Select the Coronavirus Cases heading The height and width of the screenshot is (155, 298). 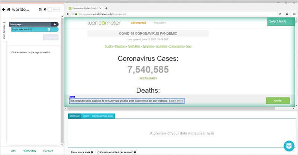(x=148, y=58)
